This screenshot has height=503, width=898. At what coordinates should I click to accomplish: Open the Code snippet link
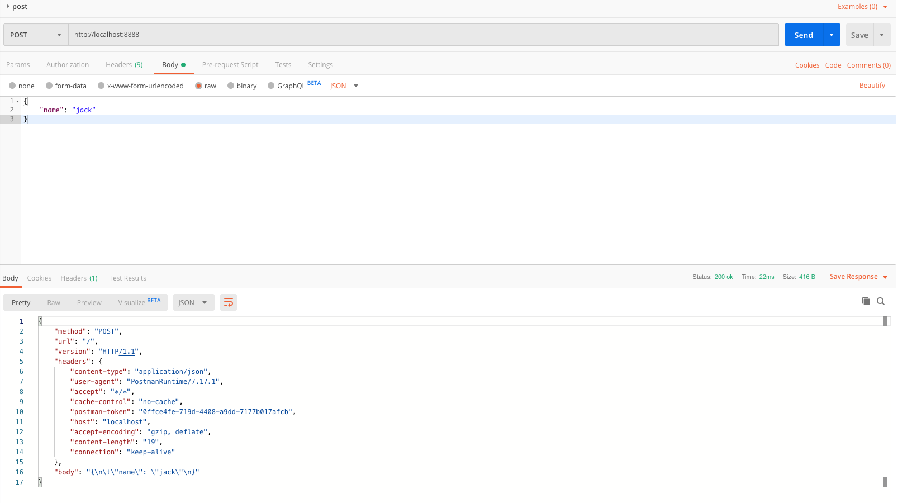(833, 65)
